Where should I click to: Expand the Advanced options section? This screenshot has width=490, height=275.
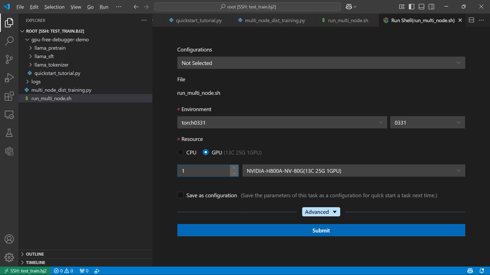[321, 212]
